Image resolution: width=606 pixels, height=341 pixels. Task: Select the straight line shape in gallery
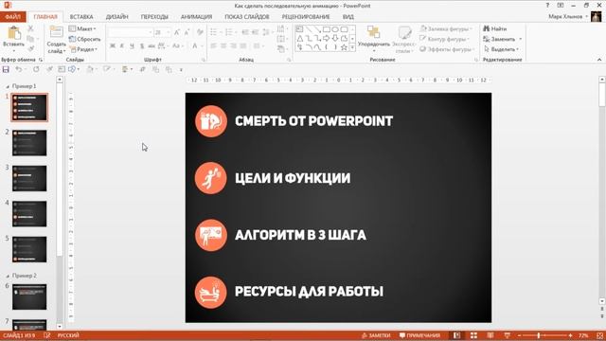[x=309, y=29]
